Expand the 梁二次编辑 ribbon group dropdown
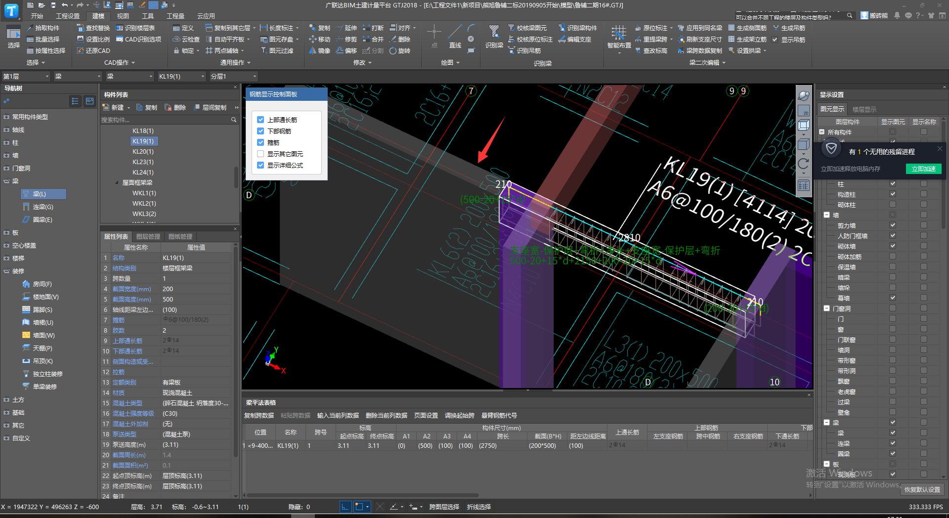The image size is (949, 518). 707,63
